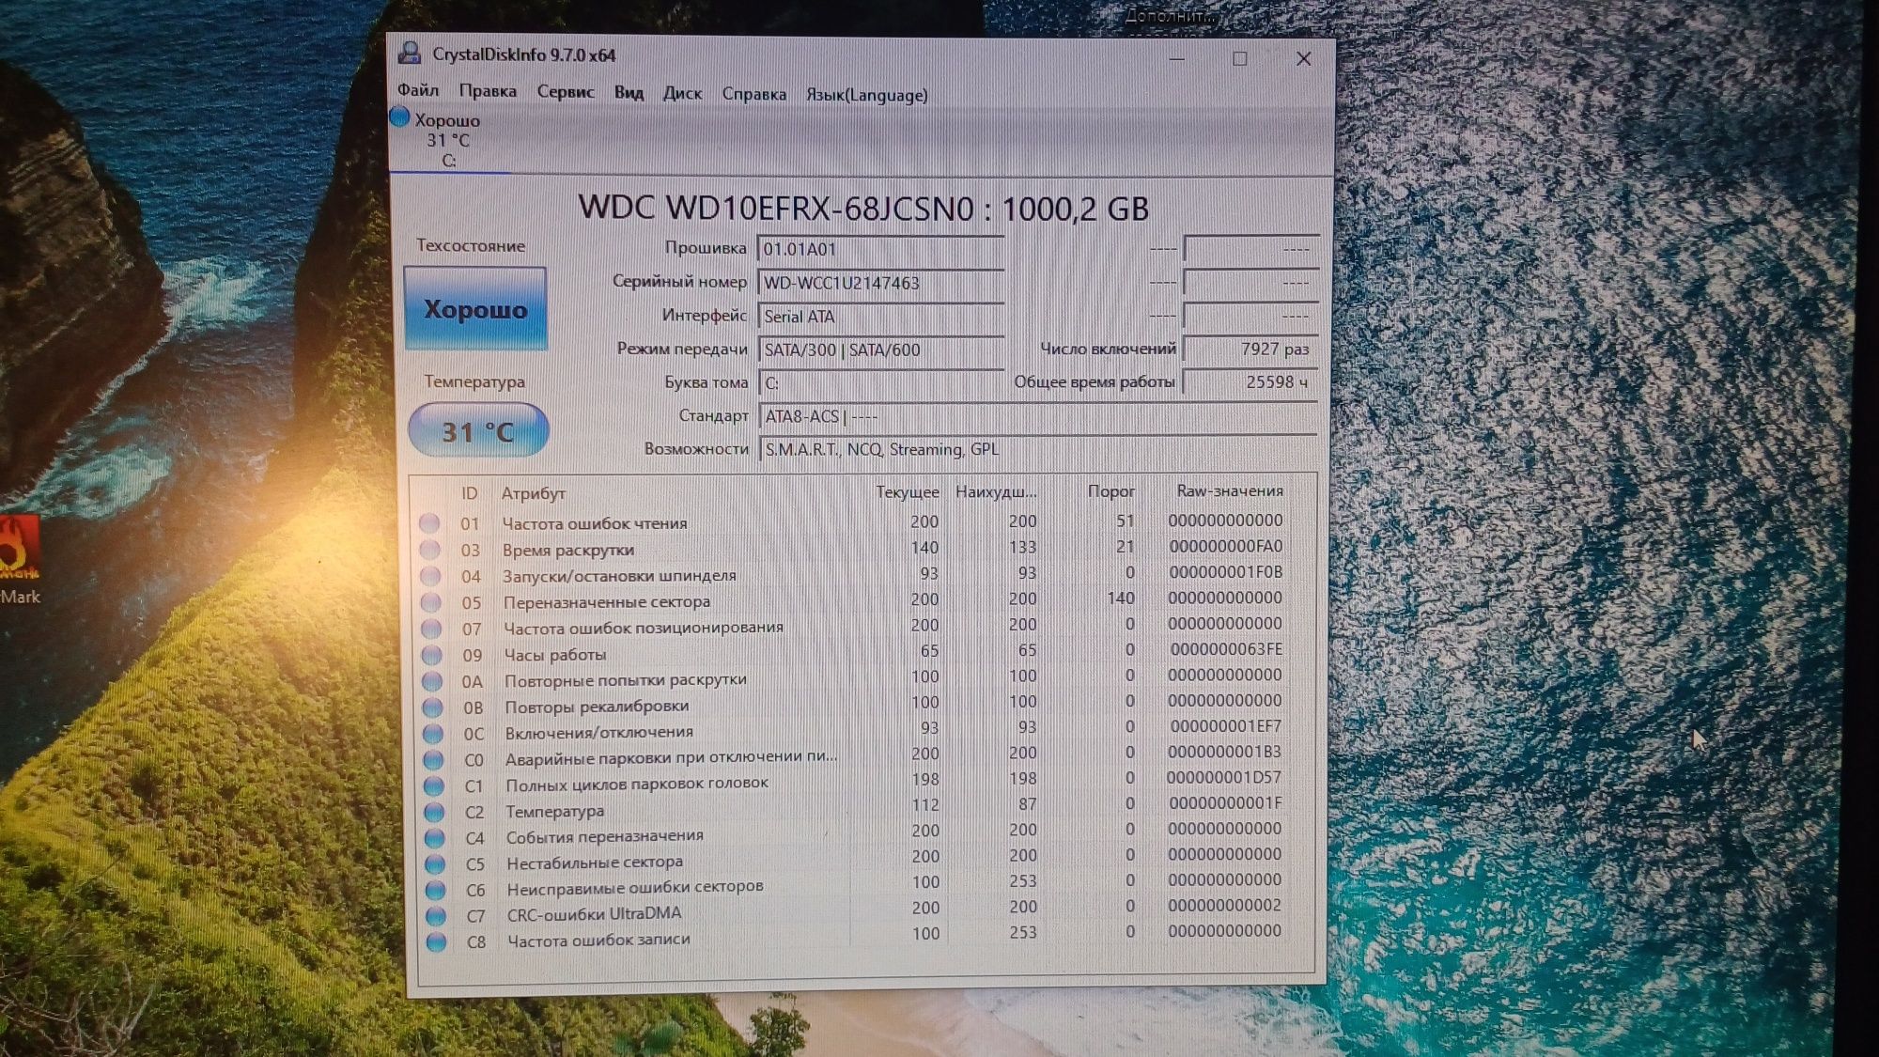
Task: Click the power-on count 7927 раз field
Action: click(x=1250, y=349)
